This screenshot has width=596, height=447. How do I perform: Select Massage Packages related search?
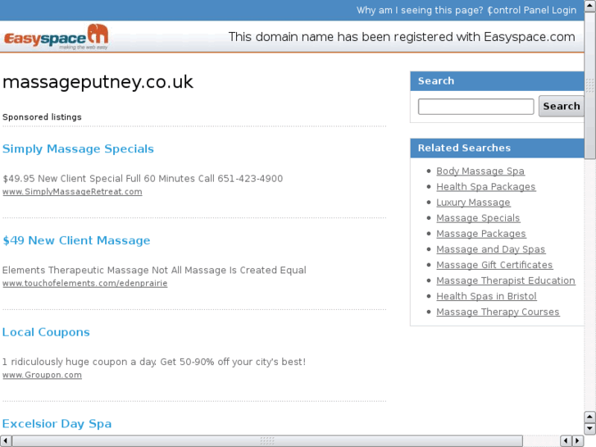481,234
